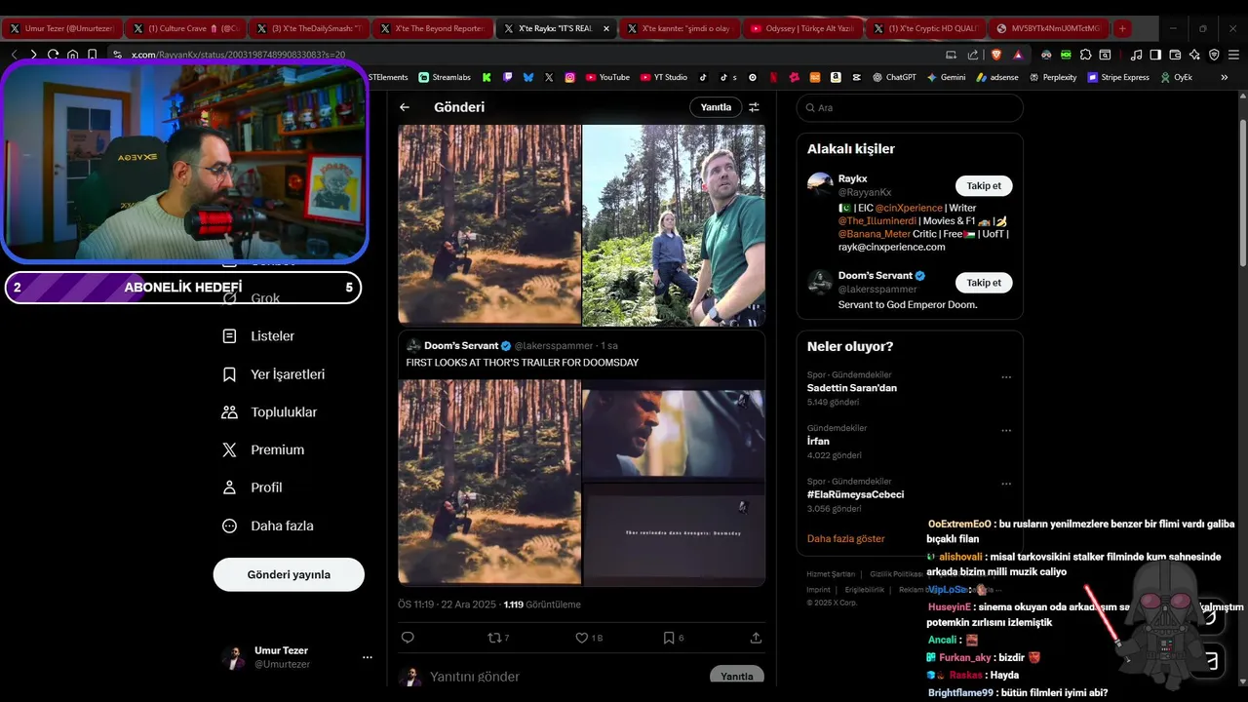Close the active Raykx tab
This screenshot has width=1248, height=702.
point(606,28)
